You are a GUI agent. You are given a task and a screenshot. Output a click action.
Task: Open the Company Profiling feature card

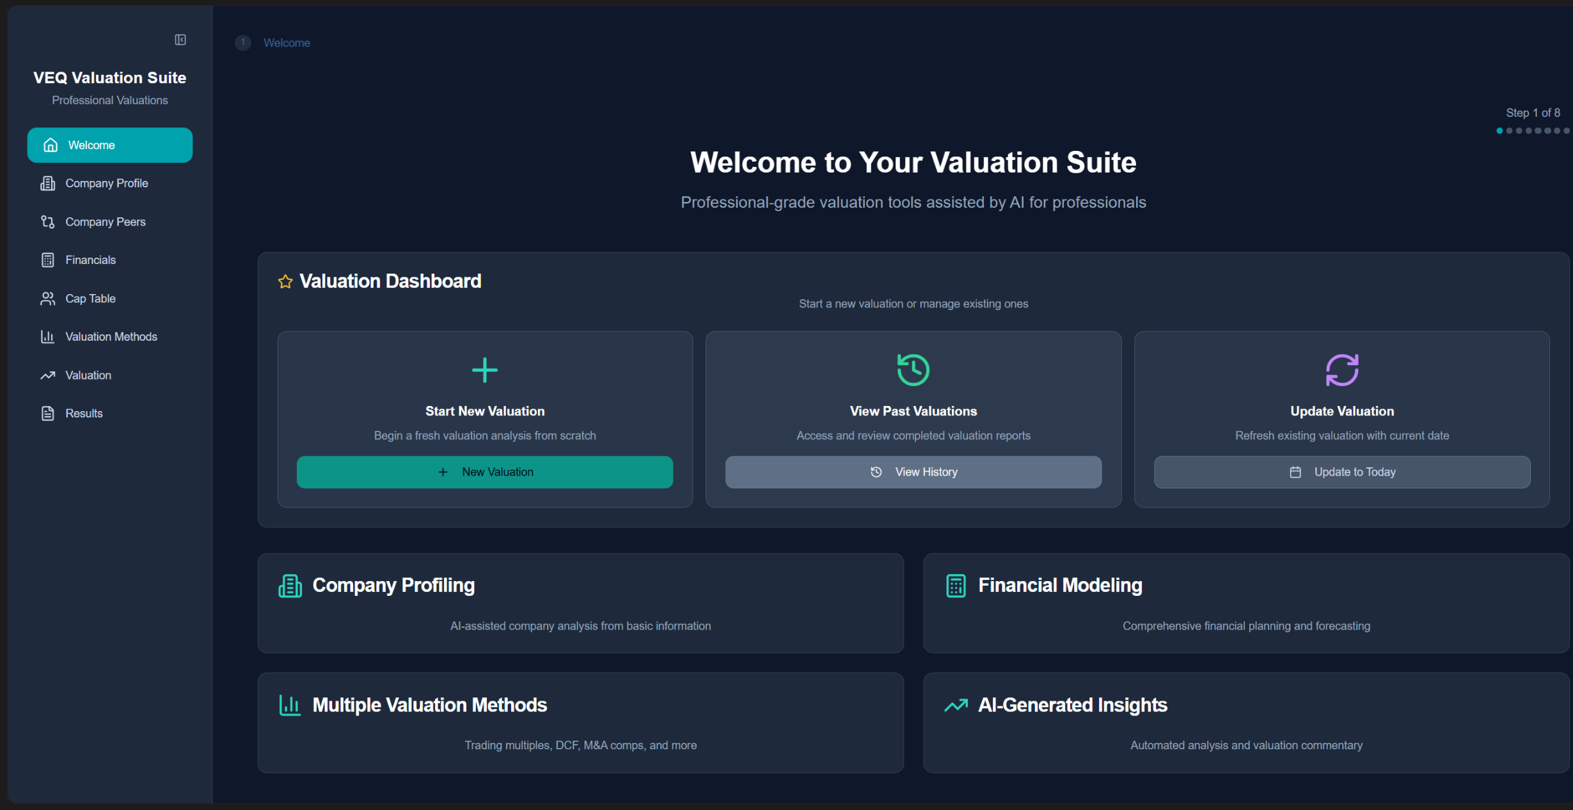(580, 603)
